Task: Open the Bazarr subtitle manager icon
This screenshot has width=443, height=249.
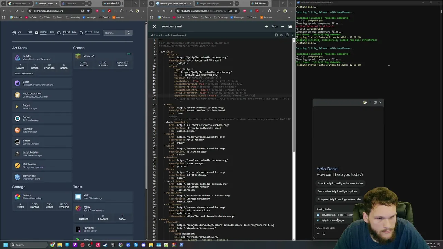Action: coord(17,142)
